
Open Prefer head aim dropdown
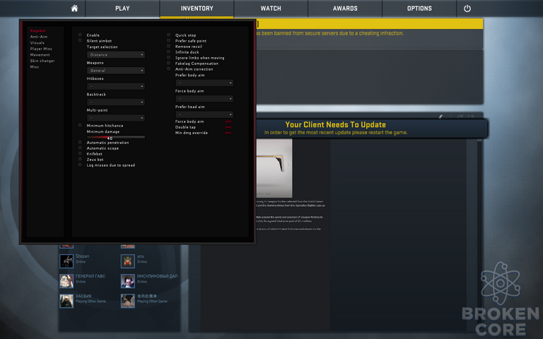pyautogui.click(x=204, y=114)
